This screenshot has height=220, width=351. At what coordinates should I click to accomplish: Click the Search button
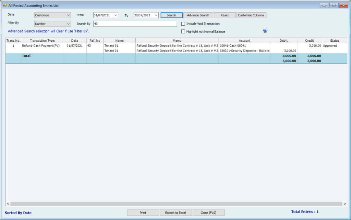pyautogui.click(x=171, y=15)
